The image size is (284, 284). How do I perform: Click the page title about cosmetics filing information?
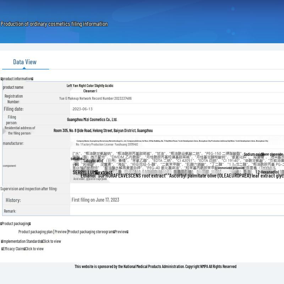pyautogui.click(x=54, y=24)
